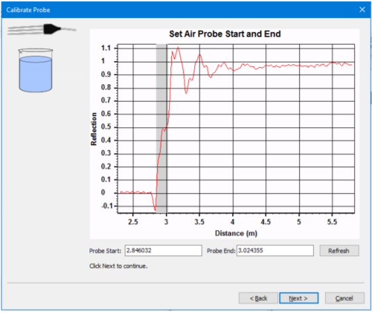Image resolution: width=372 pixels, height=313 pixels.
Task: Cancel the probe calibration
Action: click(x=344, y=298)
